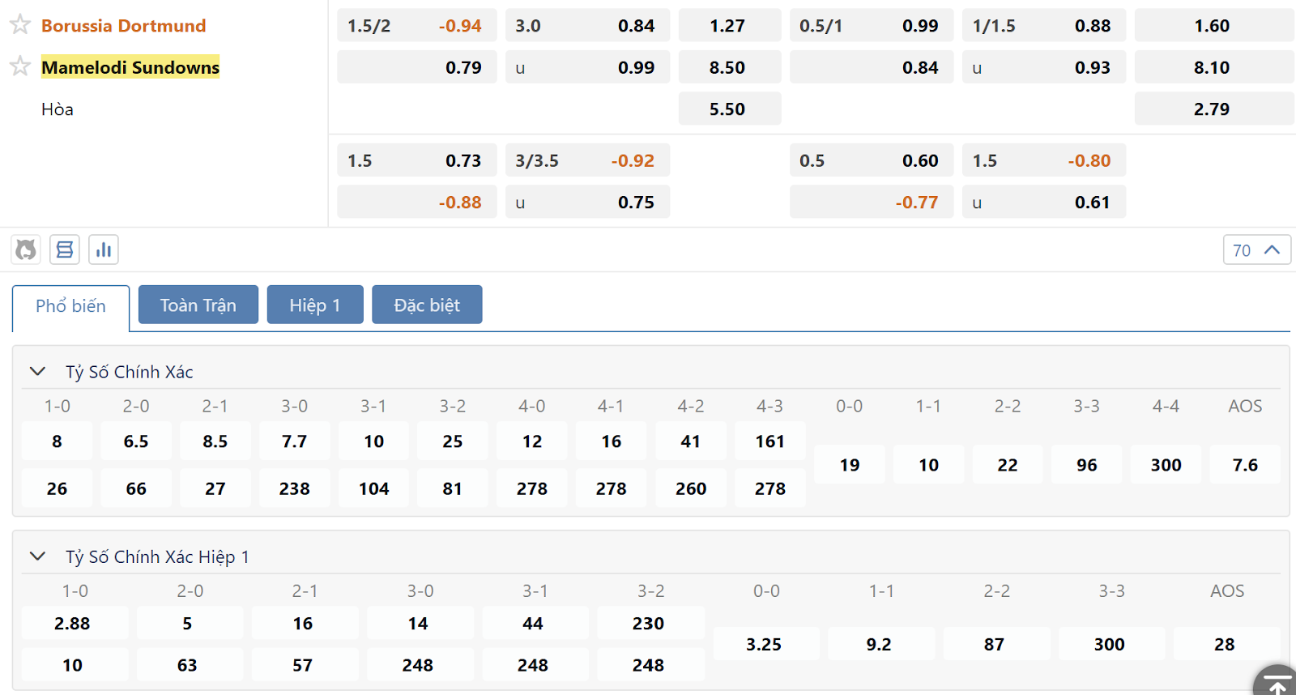Select under odds 0.99 full match
The width and height of the screenshot is (1296, 695).
[587, 67]
